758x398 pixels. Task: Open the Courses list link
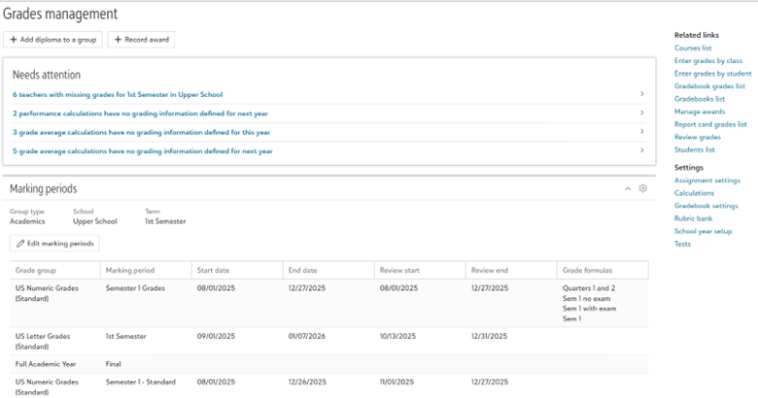[693, 48]
